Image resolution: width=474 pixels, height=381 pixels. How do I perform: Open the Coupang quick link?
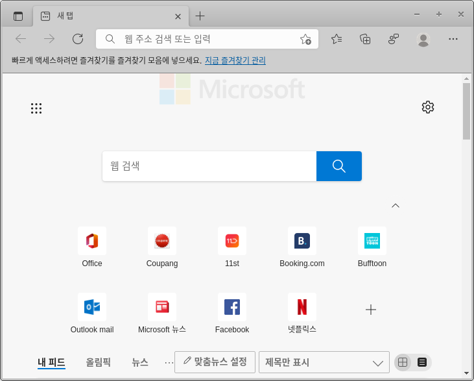[x=162, y=247]
